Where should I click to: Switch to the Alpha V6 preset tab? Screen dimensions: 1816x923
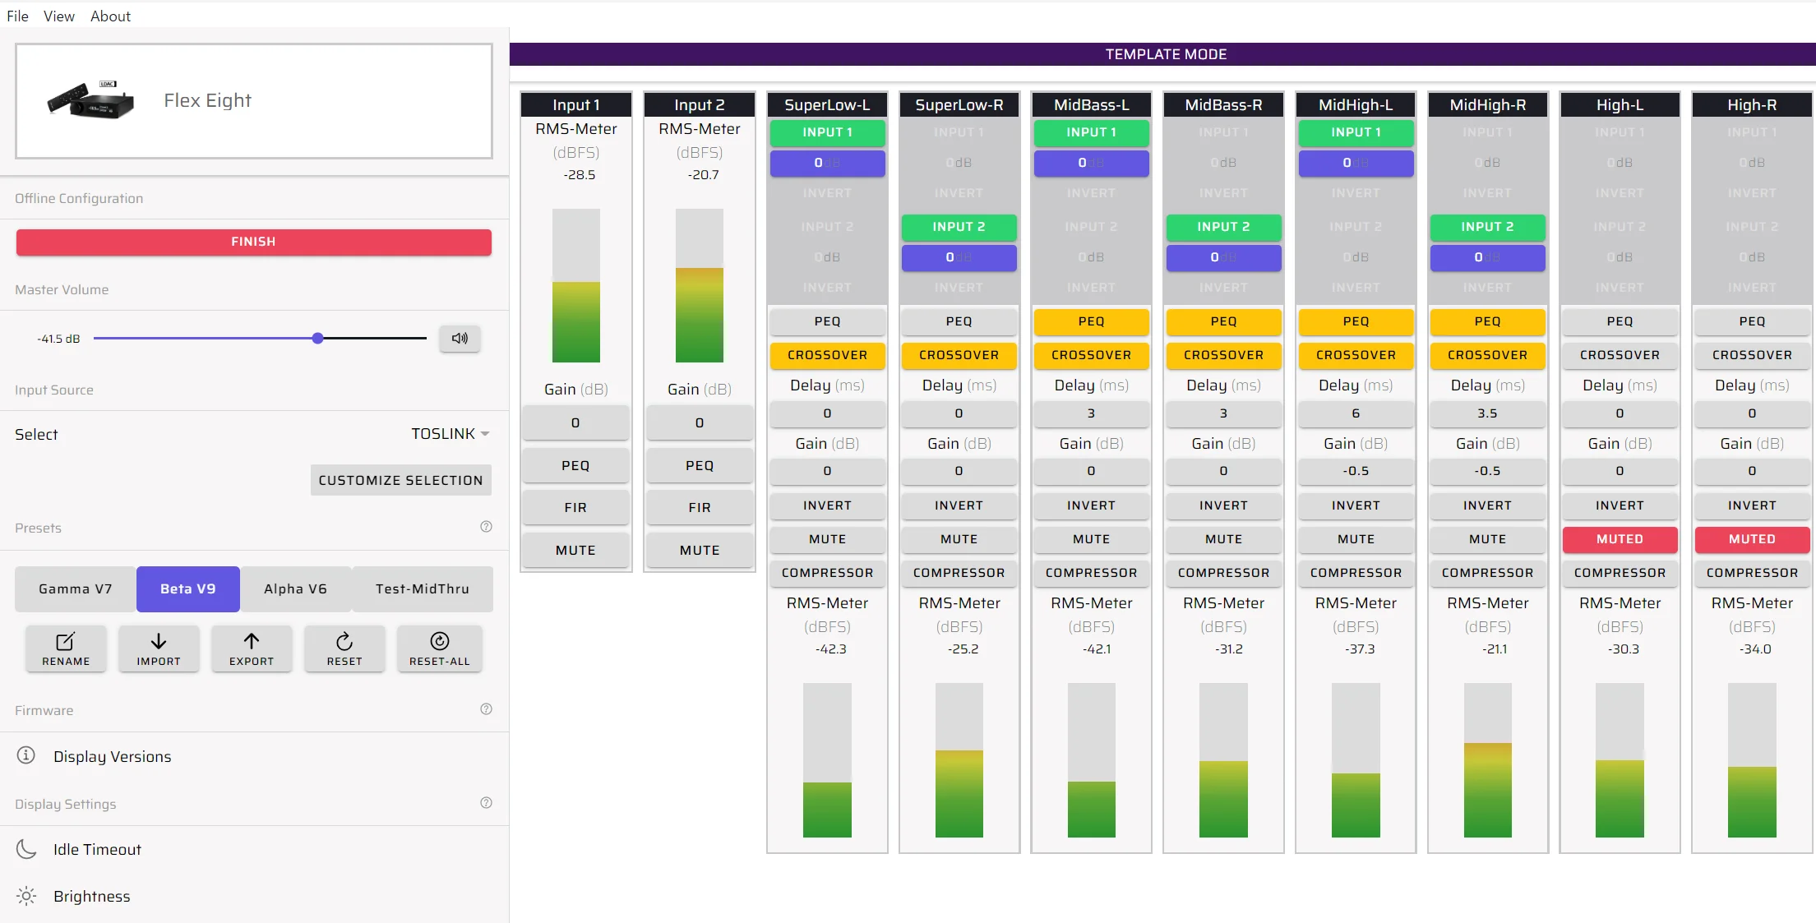pyautogui.click(x=295, y=589)
